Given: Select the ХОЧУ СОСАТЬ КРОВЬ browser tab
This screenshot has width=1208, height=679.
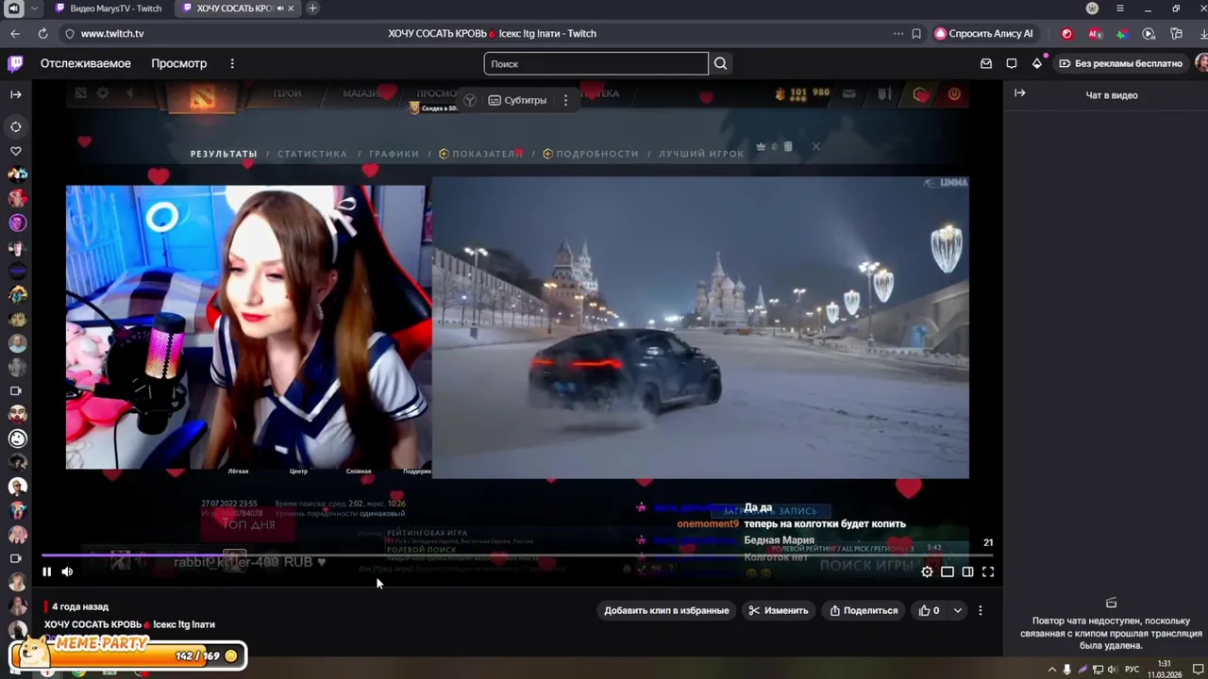Looking at the screenshot, I should coord(236,8).
